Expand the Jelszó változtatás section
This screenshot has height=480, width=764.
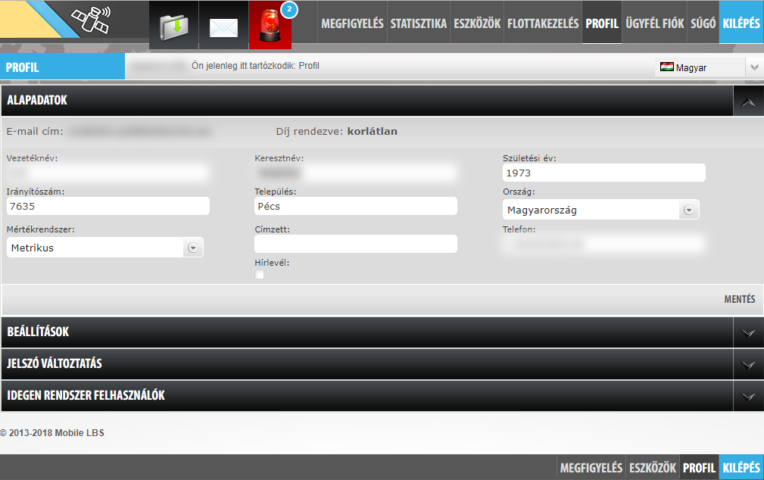click(748, 364)
